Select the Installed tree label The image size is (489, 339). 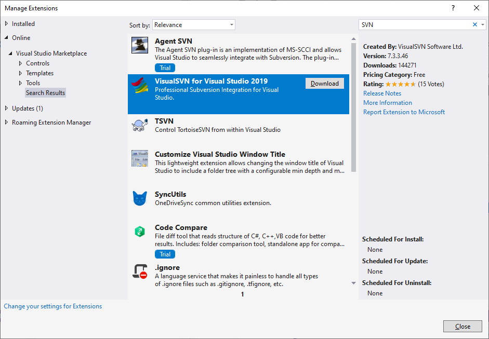coord(23,24)
